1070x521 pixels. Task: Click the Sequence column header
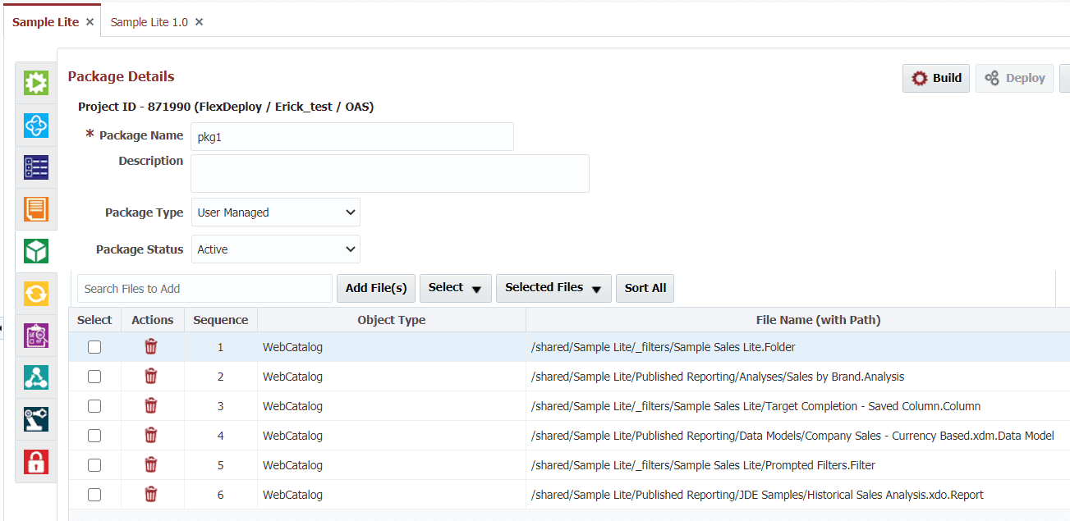221,320
